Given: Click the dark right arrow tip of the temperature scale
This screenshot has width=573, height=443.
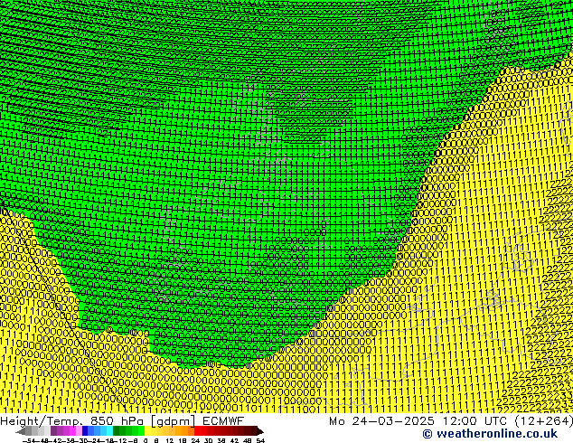Looking at the screenshot, I should tap(260, 432).
